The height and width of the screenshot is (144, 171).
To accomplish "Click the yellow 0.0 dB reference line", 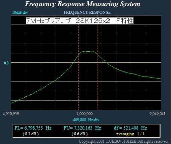I will point(86,63).
